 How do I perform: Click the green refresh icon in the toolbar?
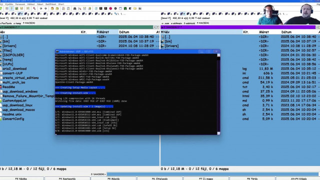[x=1, y=8]
